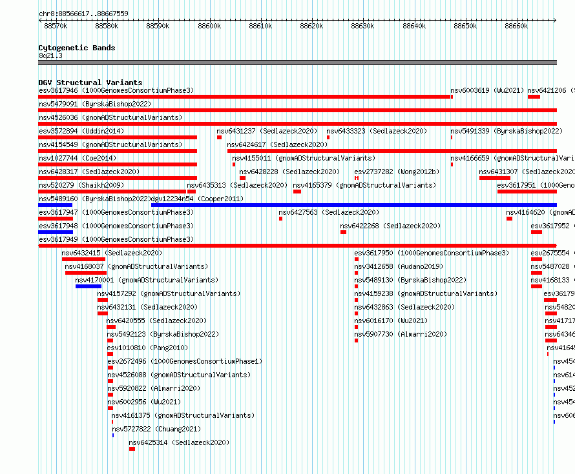Click nsv3412658 (Audano2019) label

coord(399,266)
